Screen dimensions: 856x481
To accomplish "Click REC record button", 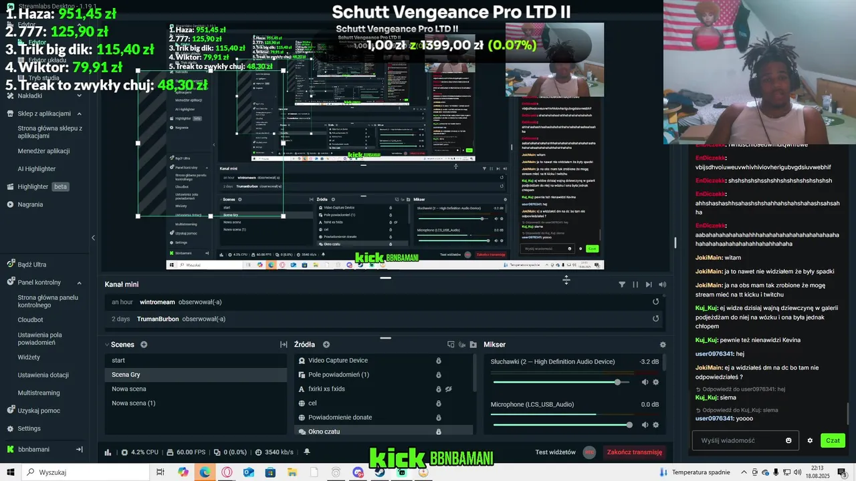I will tap(589, 452).
